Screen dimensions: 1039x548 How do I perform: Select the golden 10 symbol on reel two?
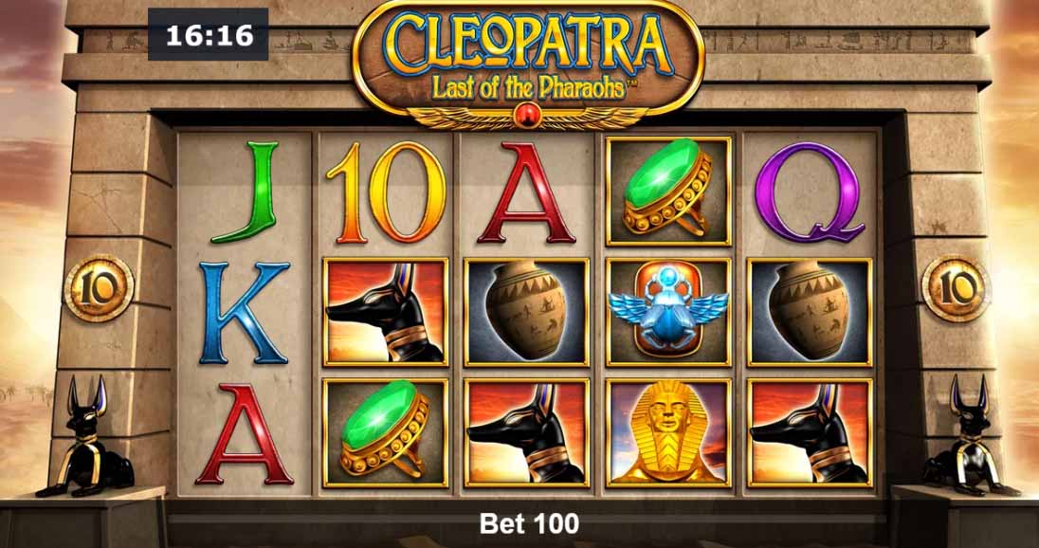(386, 192)
